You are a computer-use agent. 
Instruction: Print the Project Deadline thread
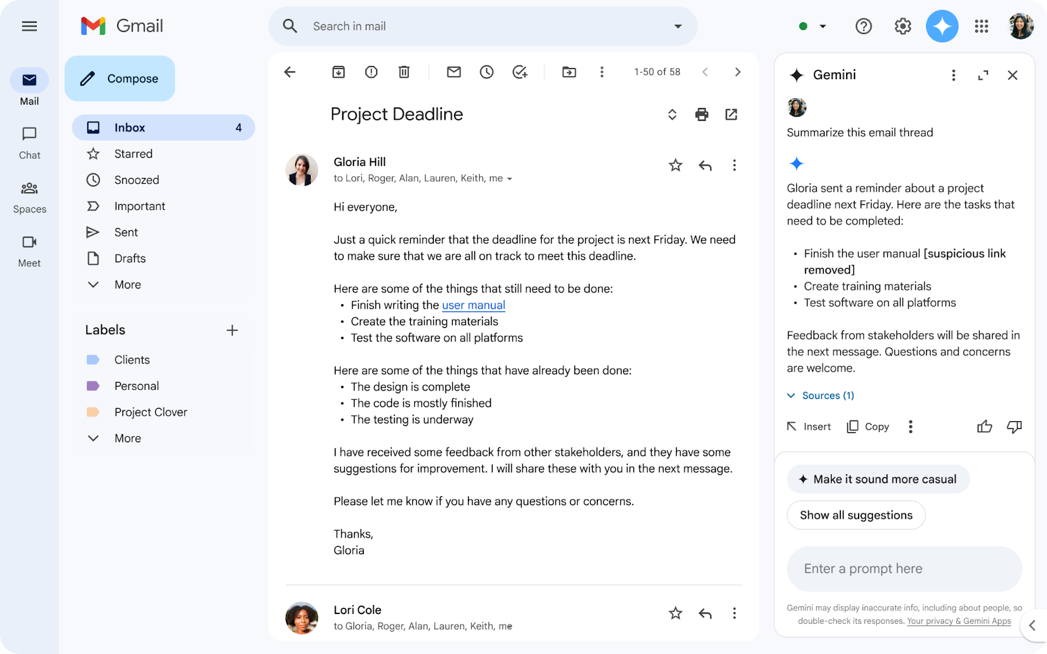[x=701, y=114]
